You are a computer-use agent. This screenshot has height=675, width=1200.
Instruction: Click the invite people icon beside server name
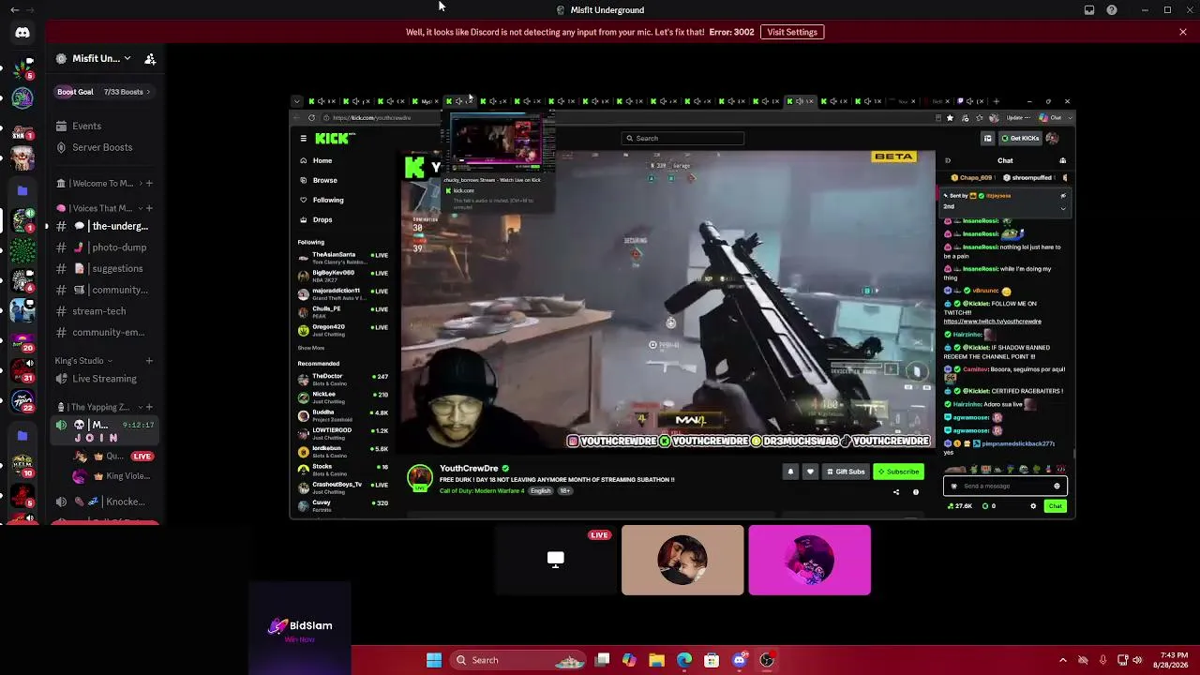click(150, 59)
